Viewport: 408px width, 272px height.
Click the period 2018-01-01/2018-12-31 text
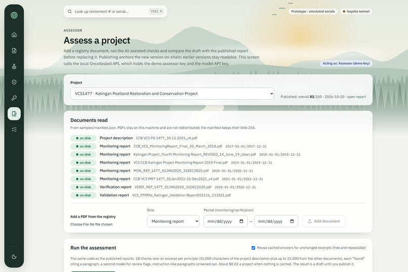pyautogui.click(x=280, y=154)
